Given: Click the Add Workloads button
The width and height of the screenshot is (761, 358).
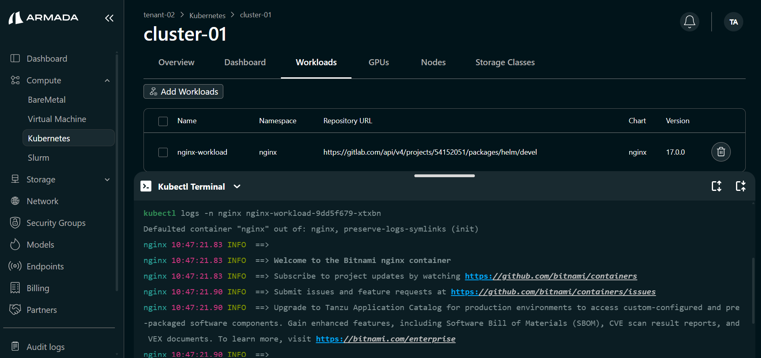Looking at the screenshot, I should [x=183, y=91].
